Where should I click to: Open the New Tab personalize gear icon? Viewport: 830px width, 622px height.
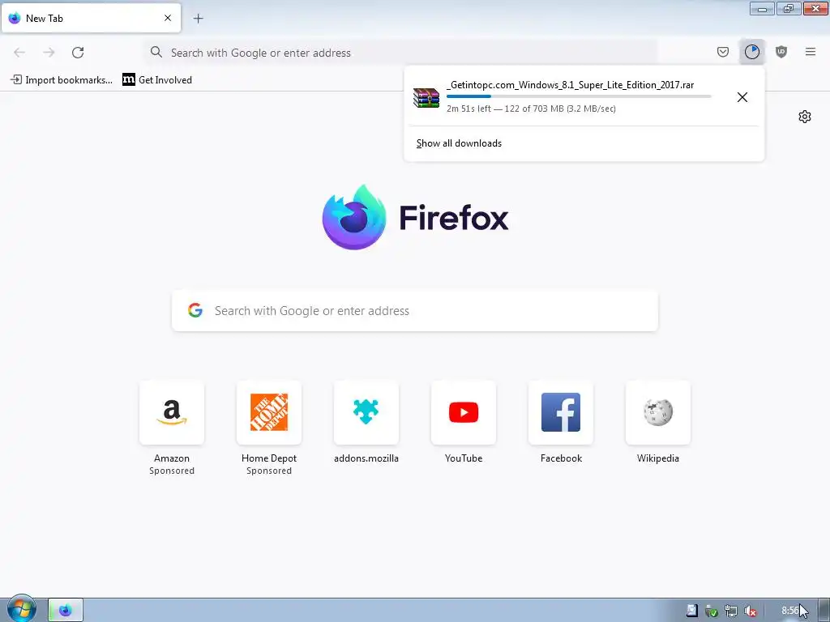pos(805,117)
